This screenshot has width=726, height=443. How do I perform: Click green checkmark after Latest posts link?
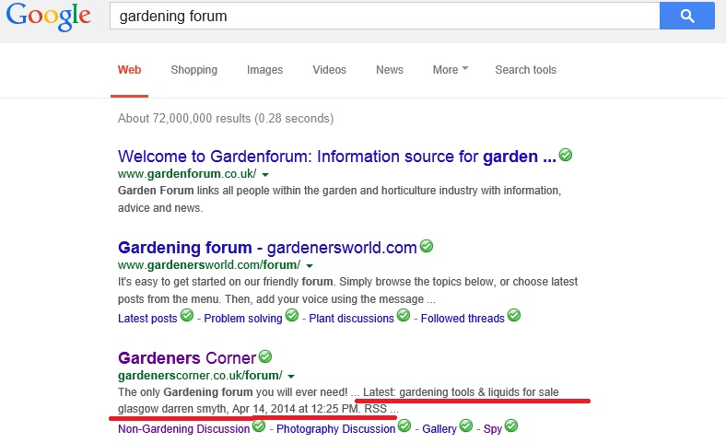187,316
